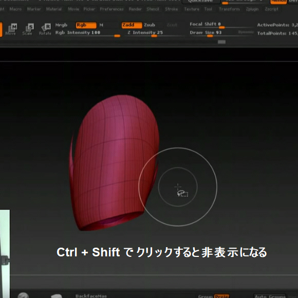Viewport: 298px width, 298px height.
Task: Toggle the Mrgb paint mode
Action: 61,25
